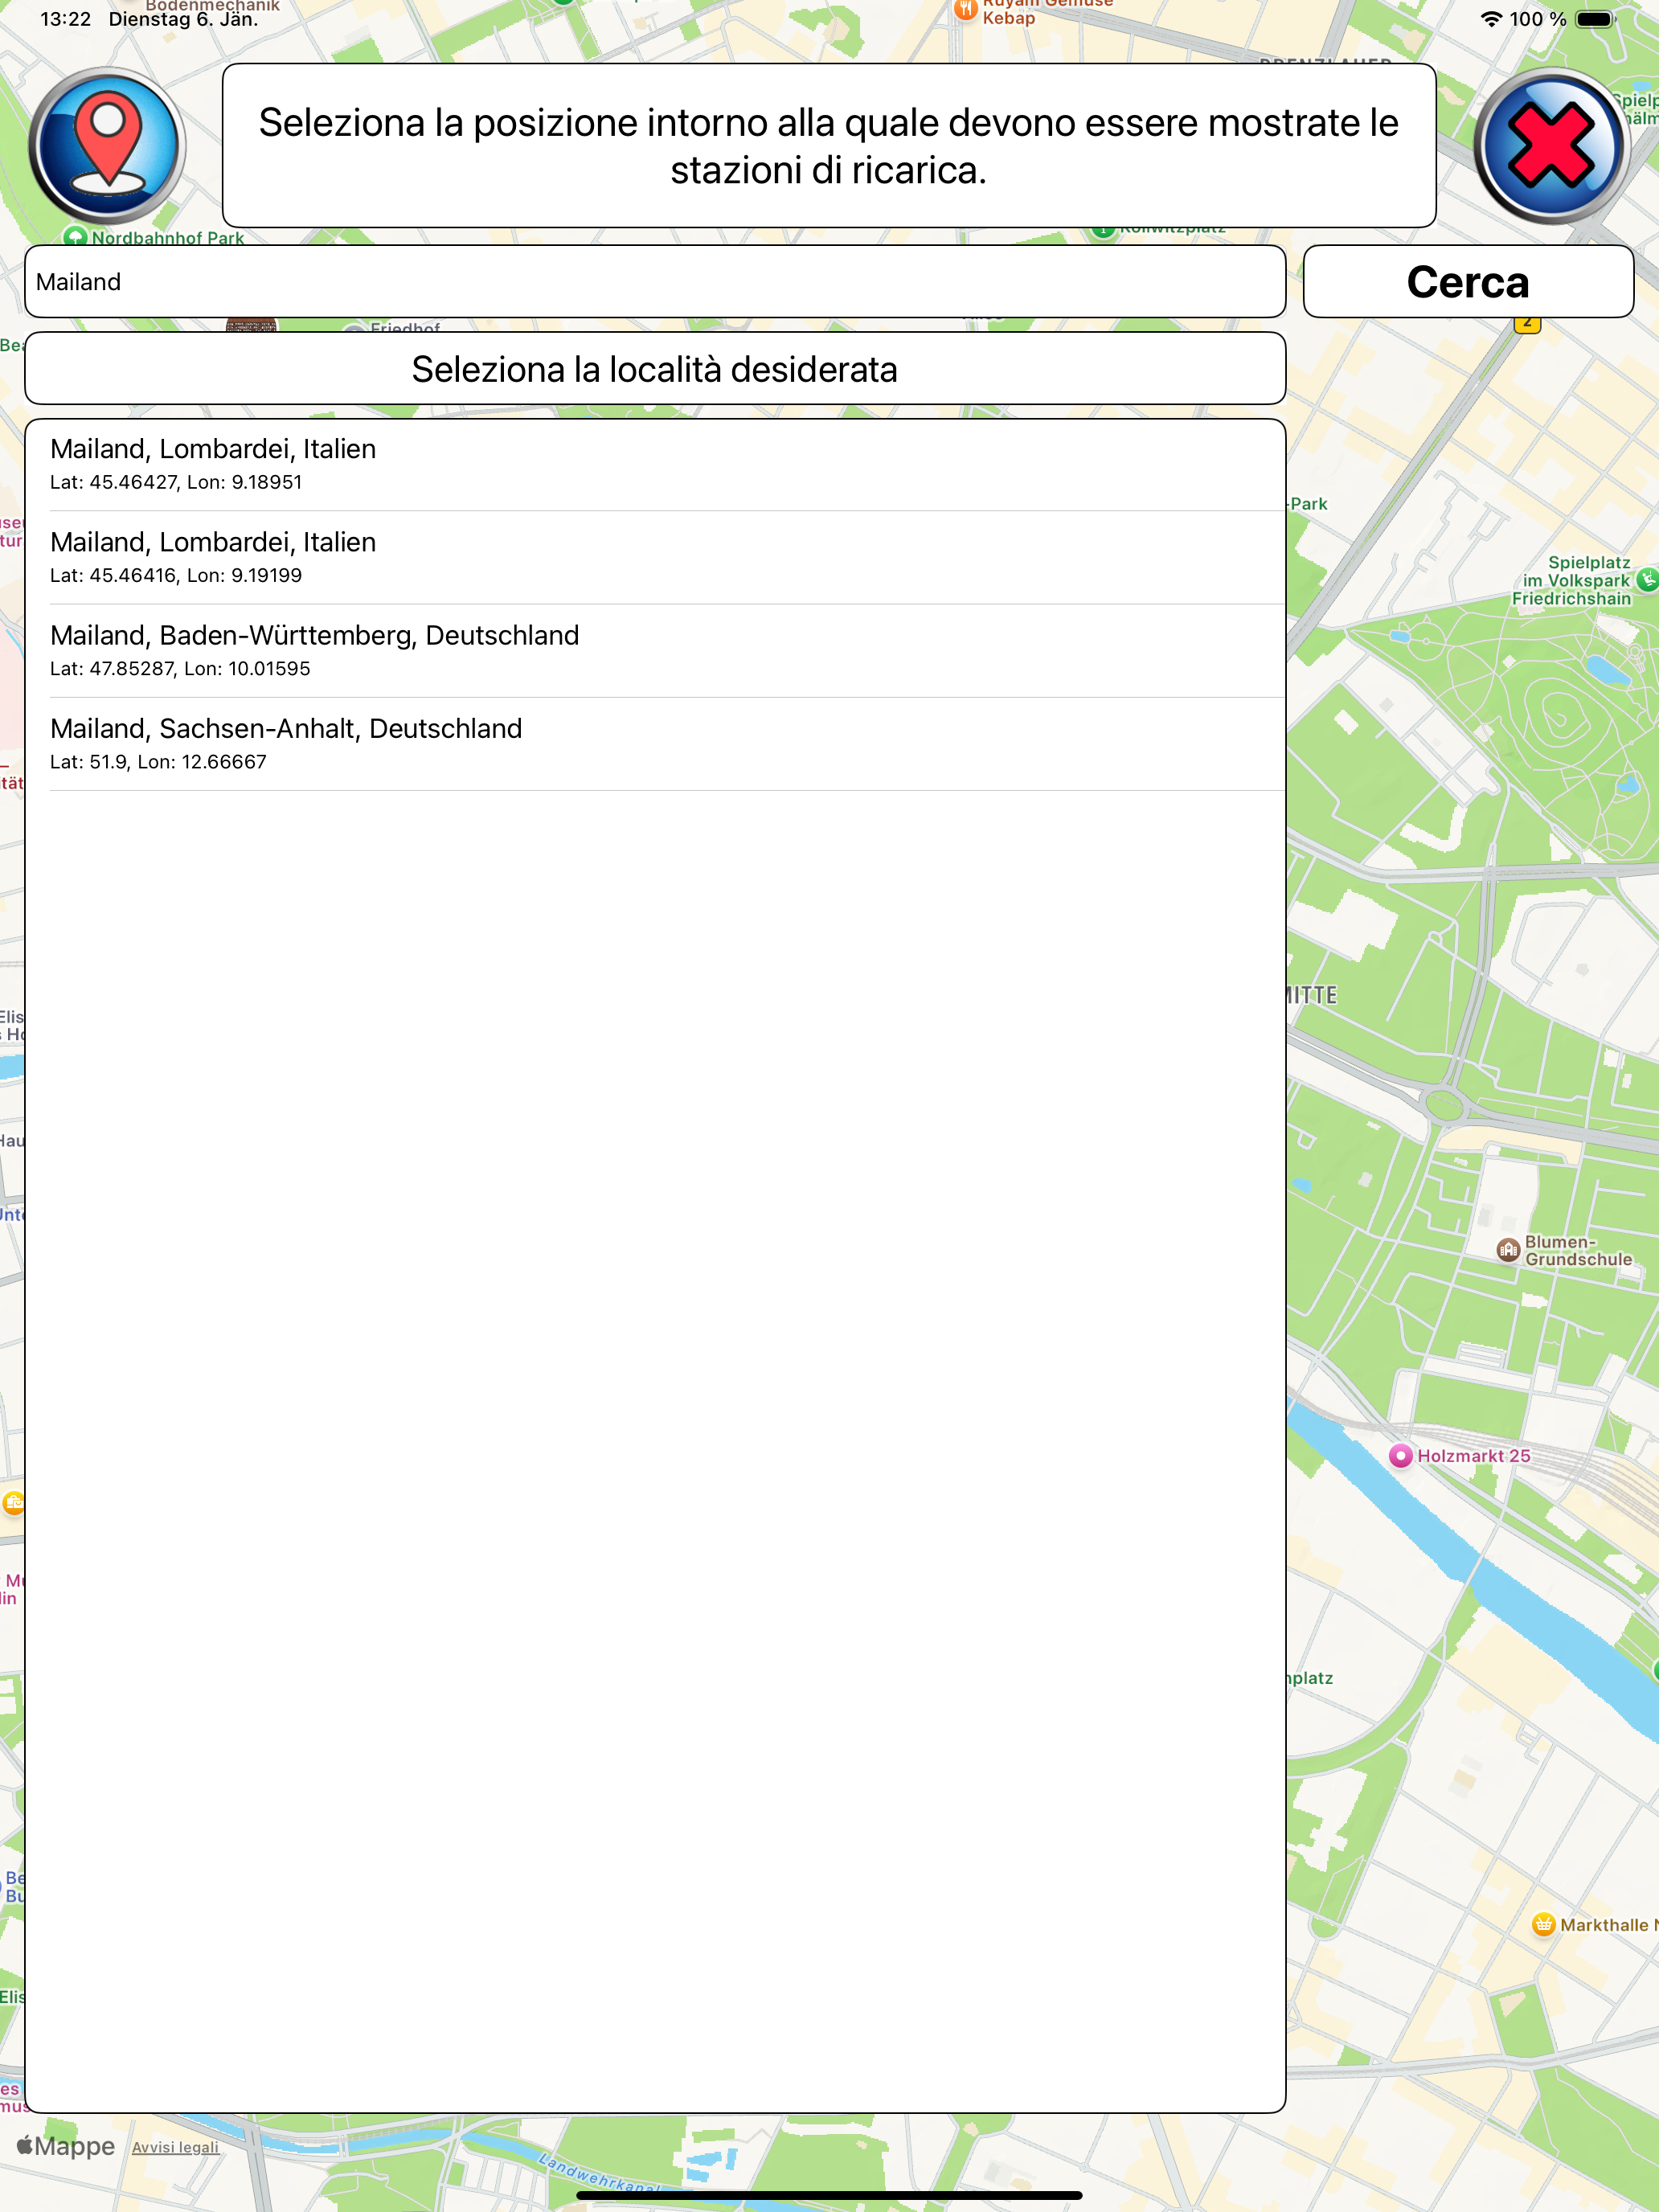Image resolution: width=1659 pixels, height=2212 pixels.
Task: Tap the instruction banner about stazioni di ricarica
Action: tap(828, 146)
